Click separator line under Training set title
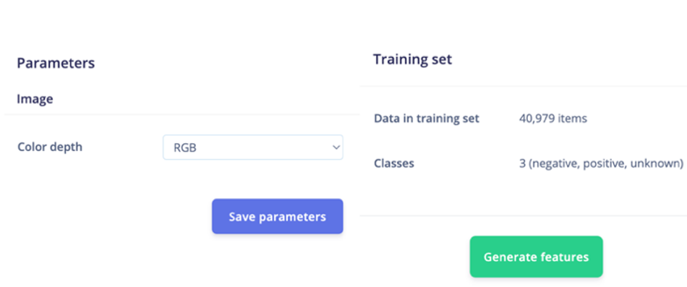Image resolution: width=687 pixels, height=287 pixels. point(523,86)
